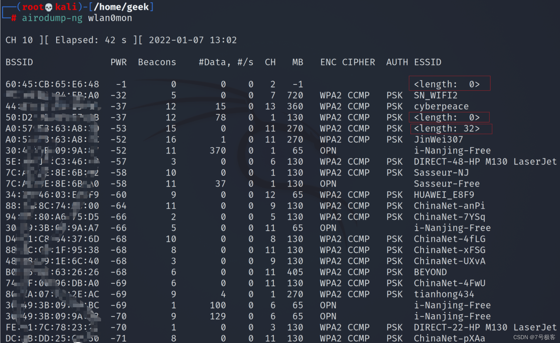
Task: Click the AUTH column header
Action: point(397,62)
